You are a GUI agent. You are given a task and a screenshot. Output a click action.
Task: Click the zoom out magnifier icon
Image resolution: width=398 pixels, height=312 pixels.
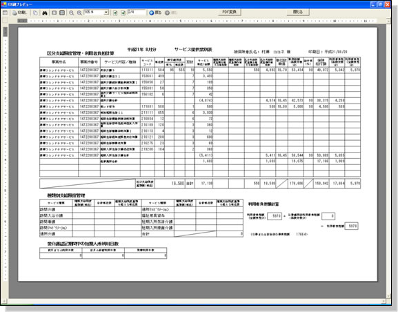click(x=72, y=12)
